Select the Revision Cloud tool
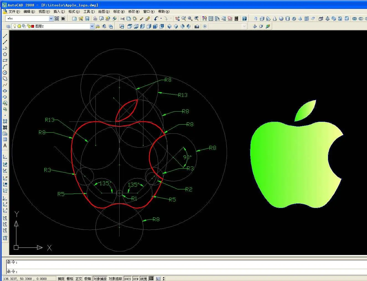Screen dimensions: 367x281 point(5,79)
